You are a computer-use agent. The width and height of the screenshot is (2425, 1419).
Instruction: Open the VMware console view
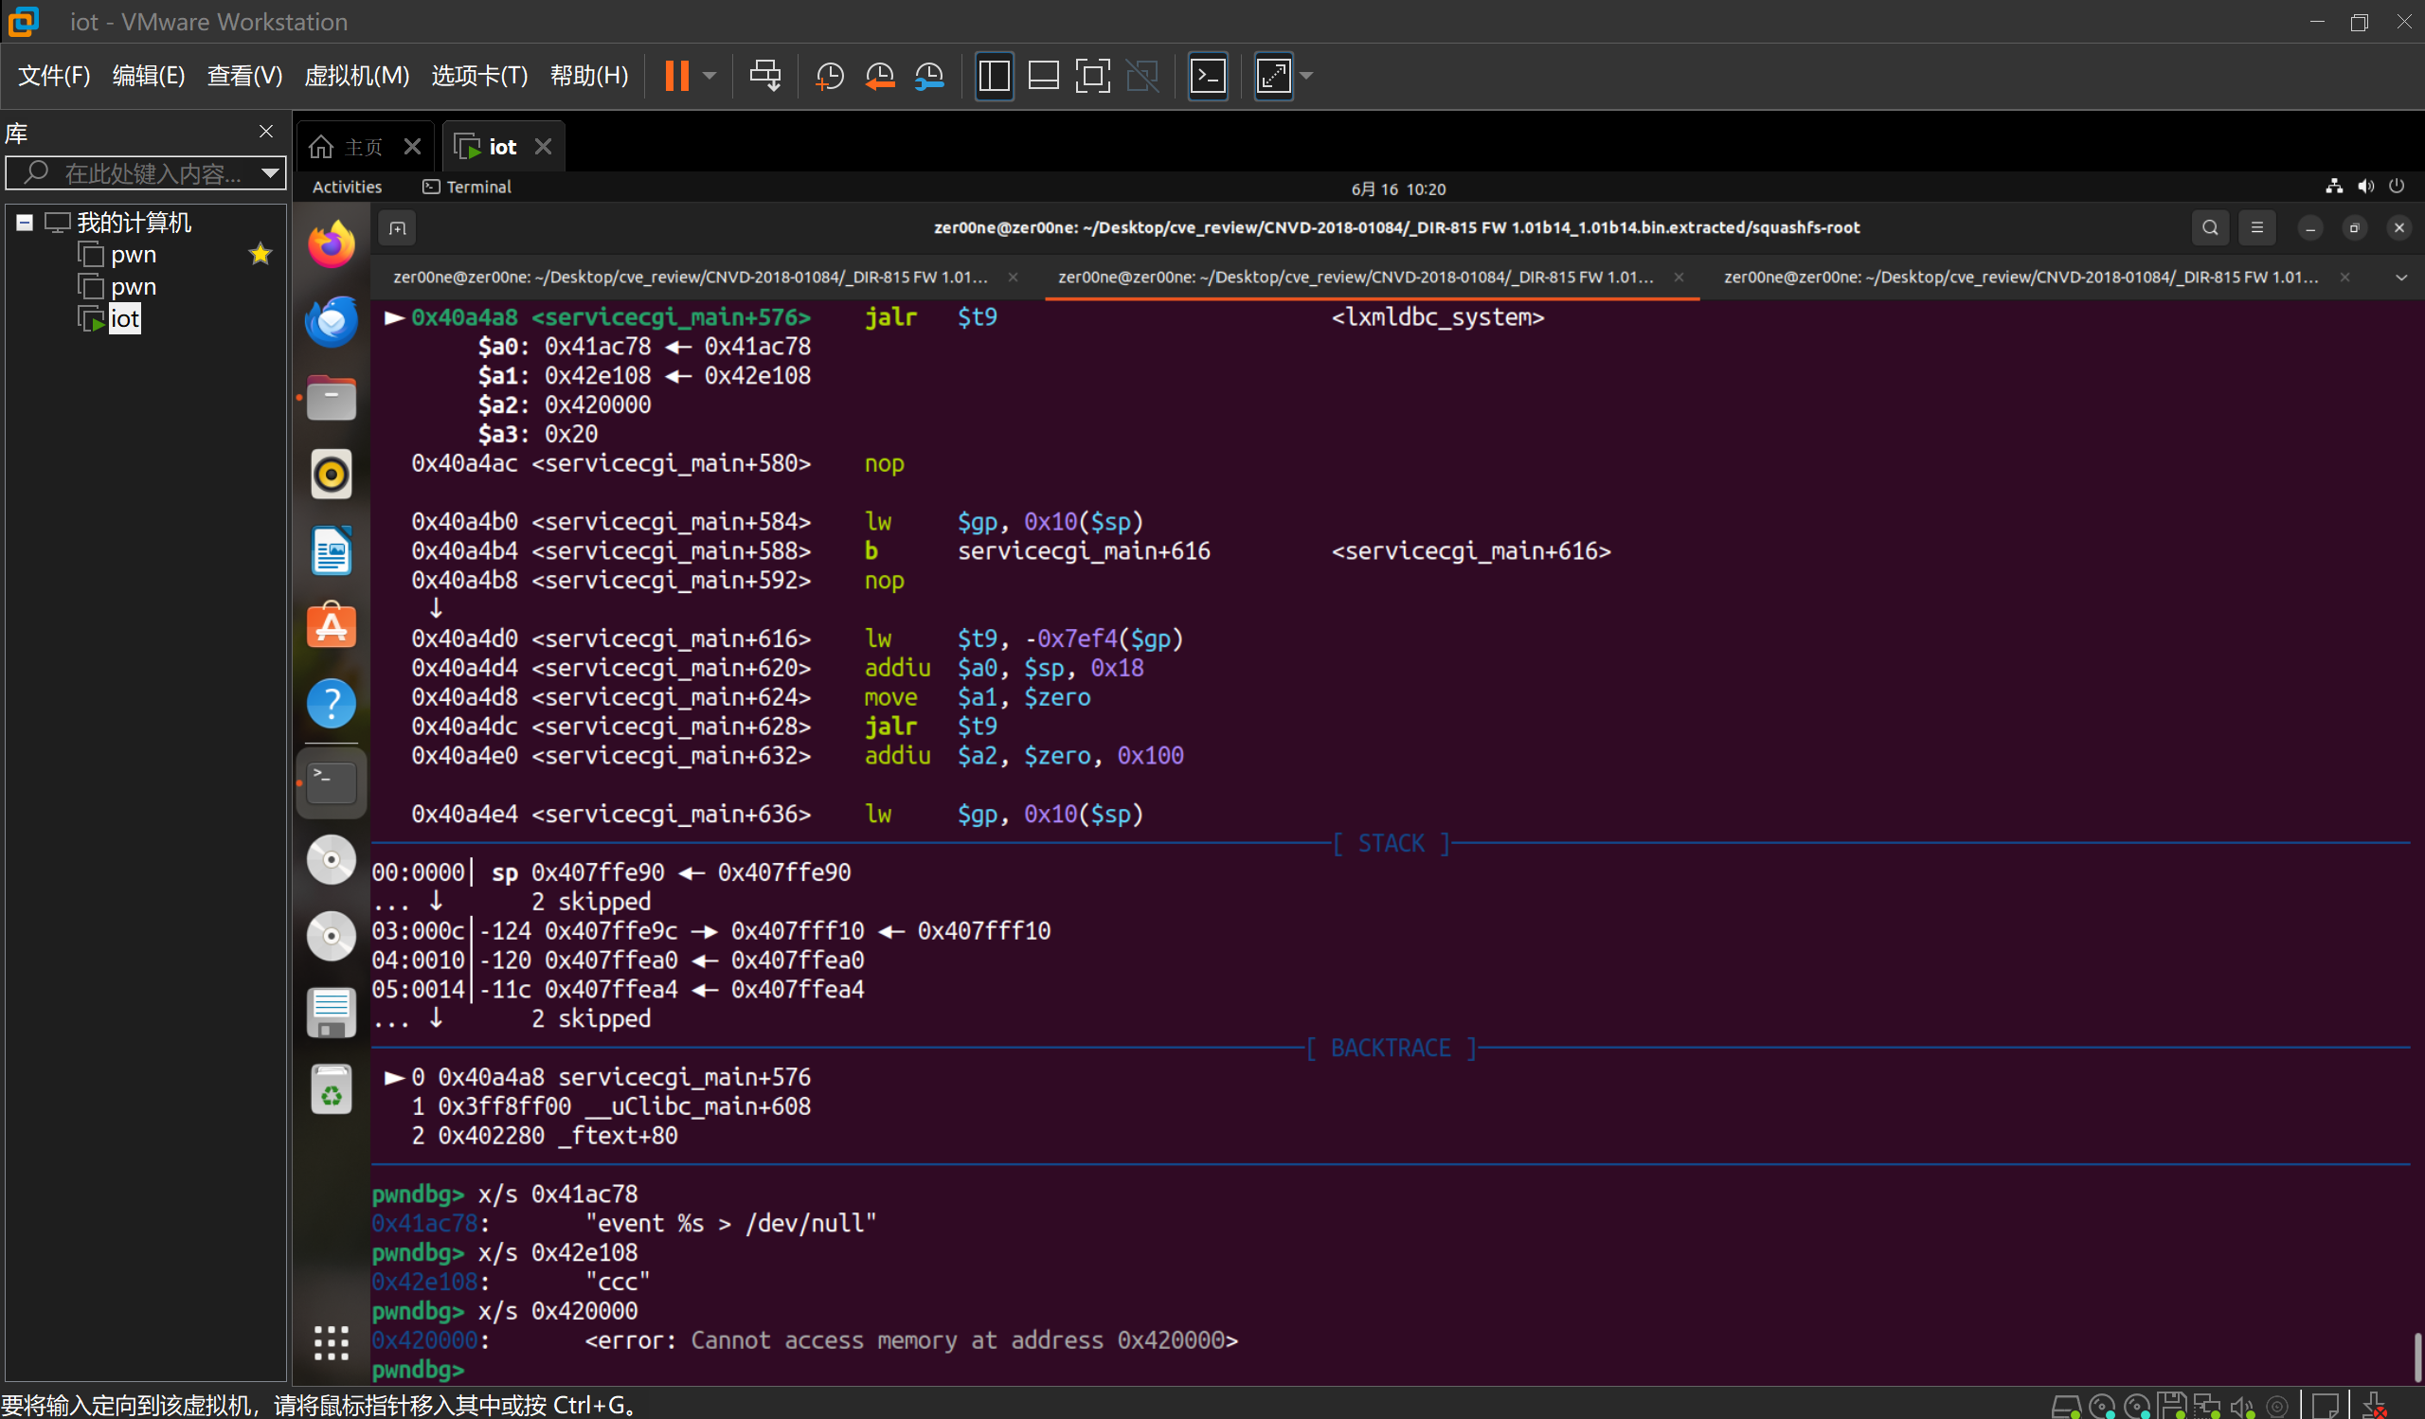point(1209,75)
